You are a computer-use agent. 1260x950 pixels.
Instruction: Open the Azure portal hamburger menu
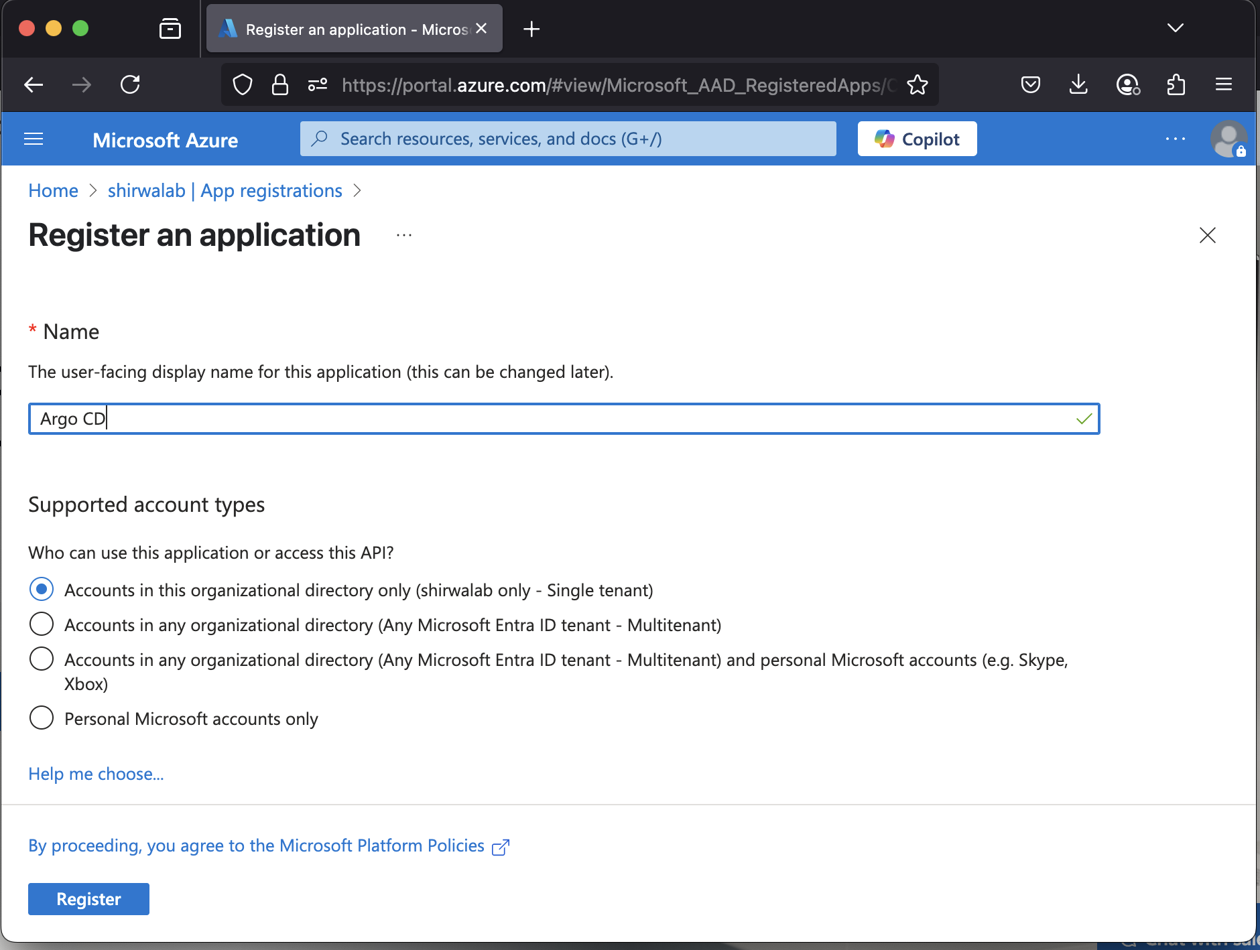tap(34, 139)
